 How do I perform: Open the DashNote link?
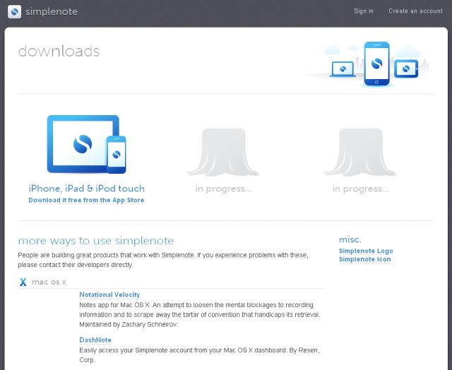click(x=95, y=340)
